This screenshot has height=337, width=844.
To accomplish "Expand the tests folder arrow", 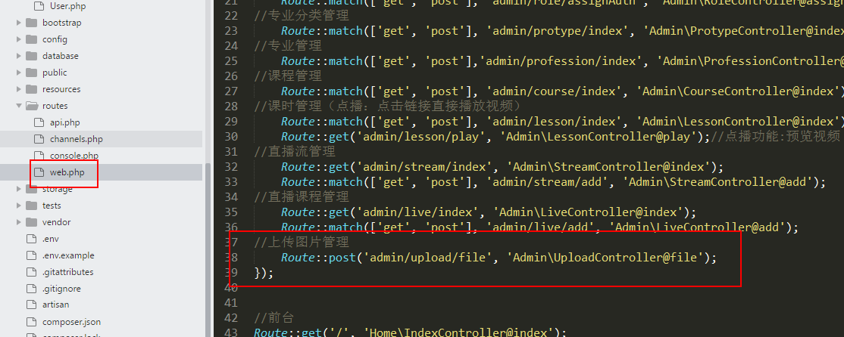I will (x=18, y=206).
